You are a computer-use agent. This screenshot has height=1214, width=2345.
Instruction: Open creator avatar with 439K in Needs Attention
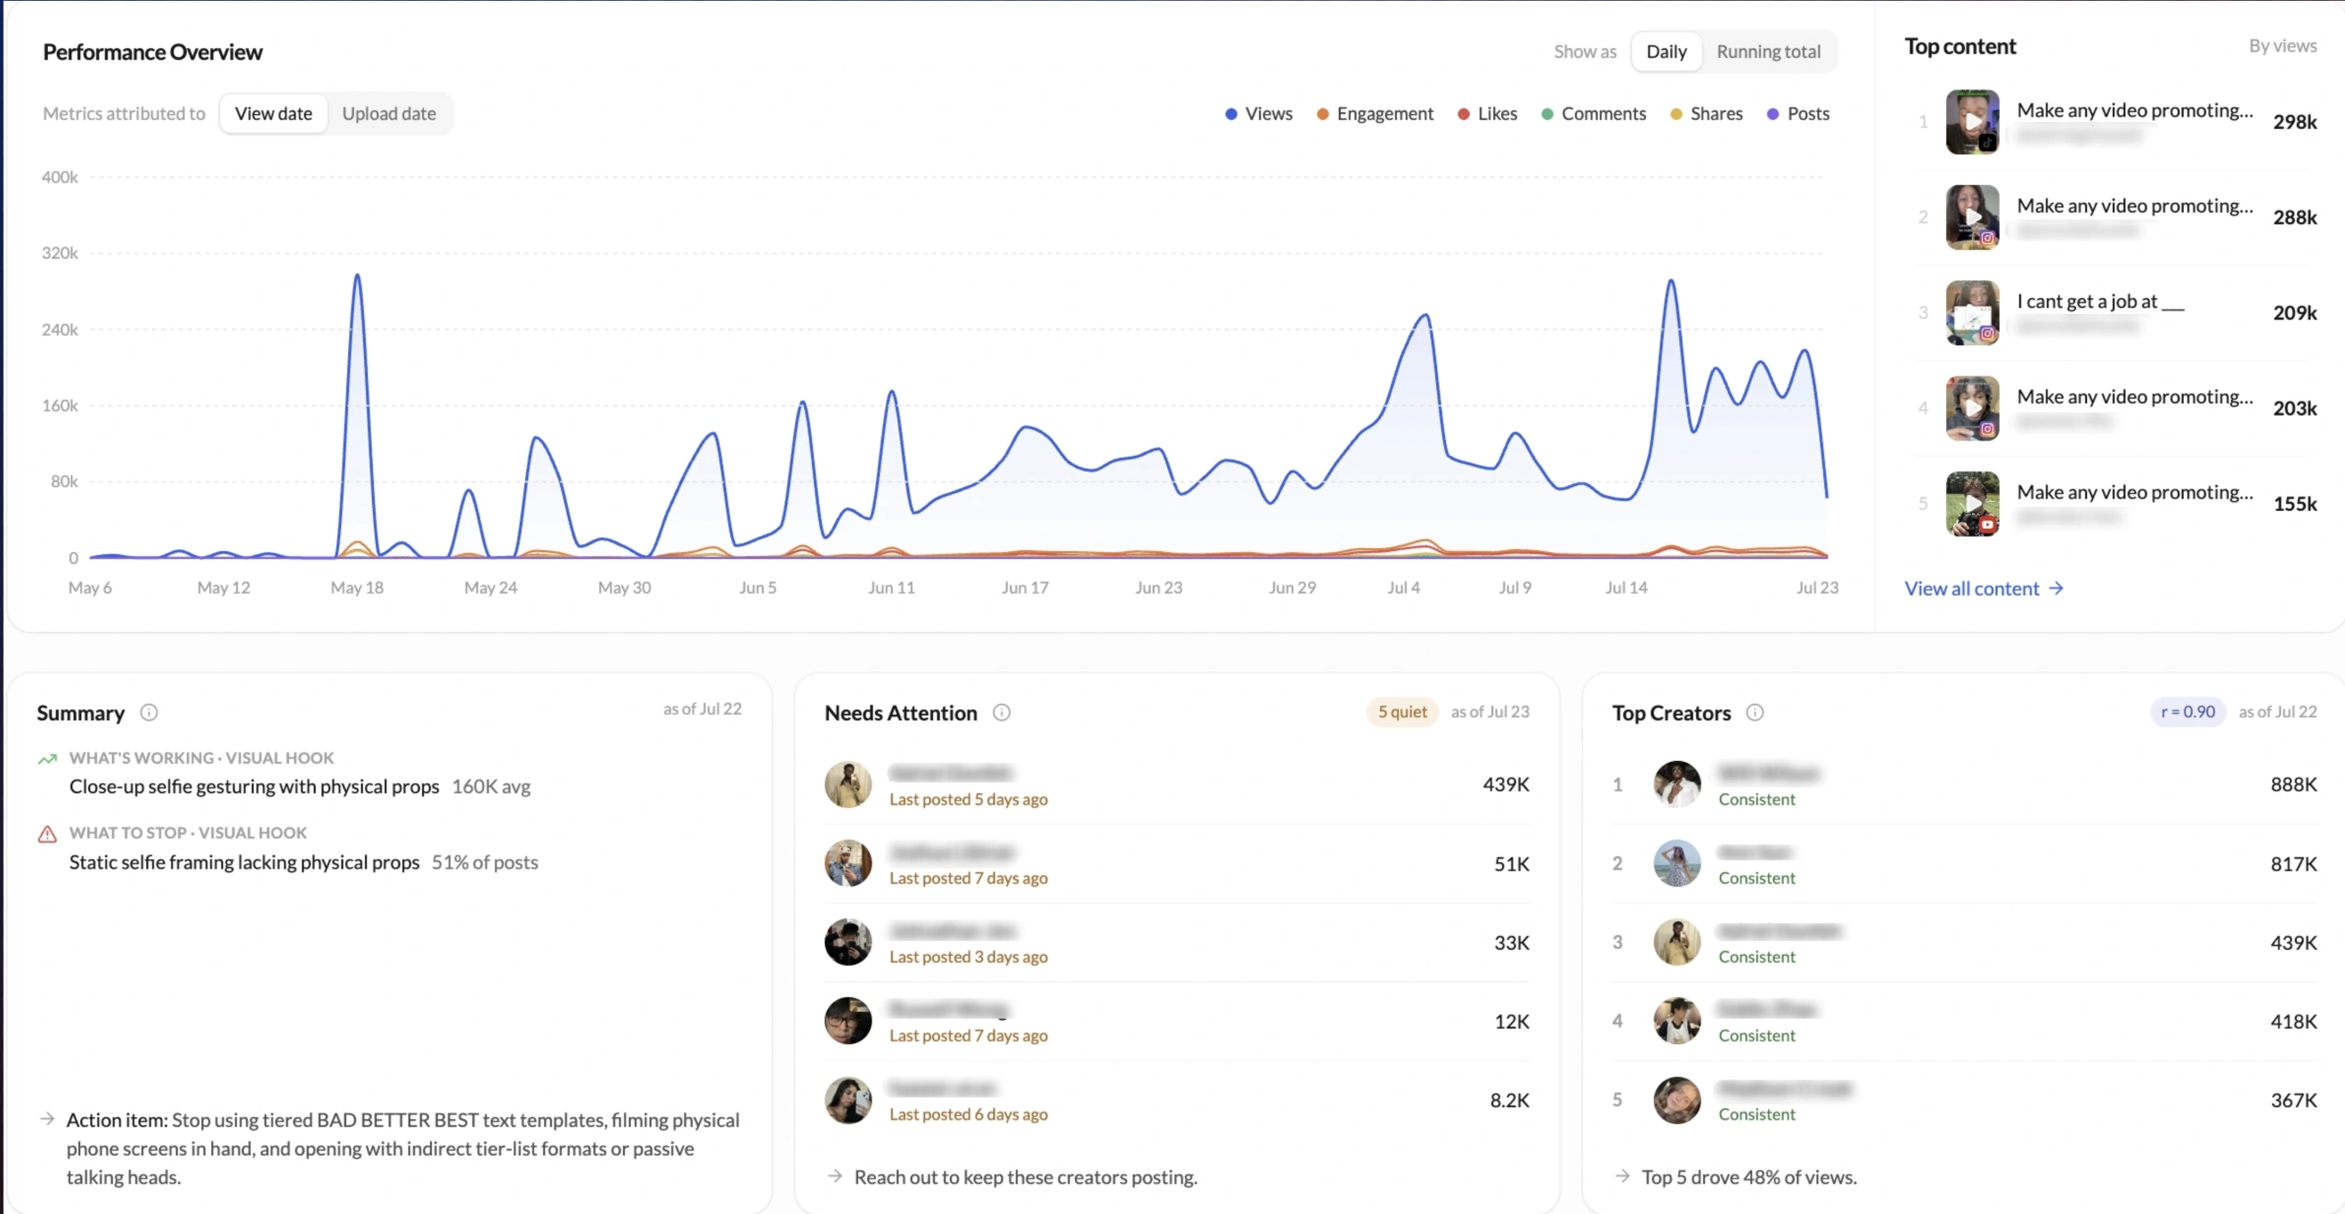pyautogui.click(x=848, y=784)
